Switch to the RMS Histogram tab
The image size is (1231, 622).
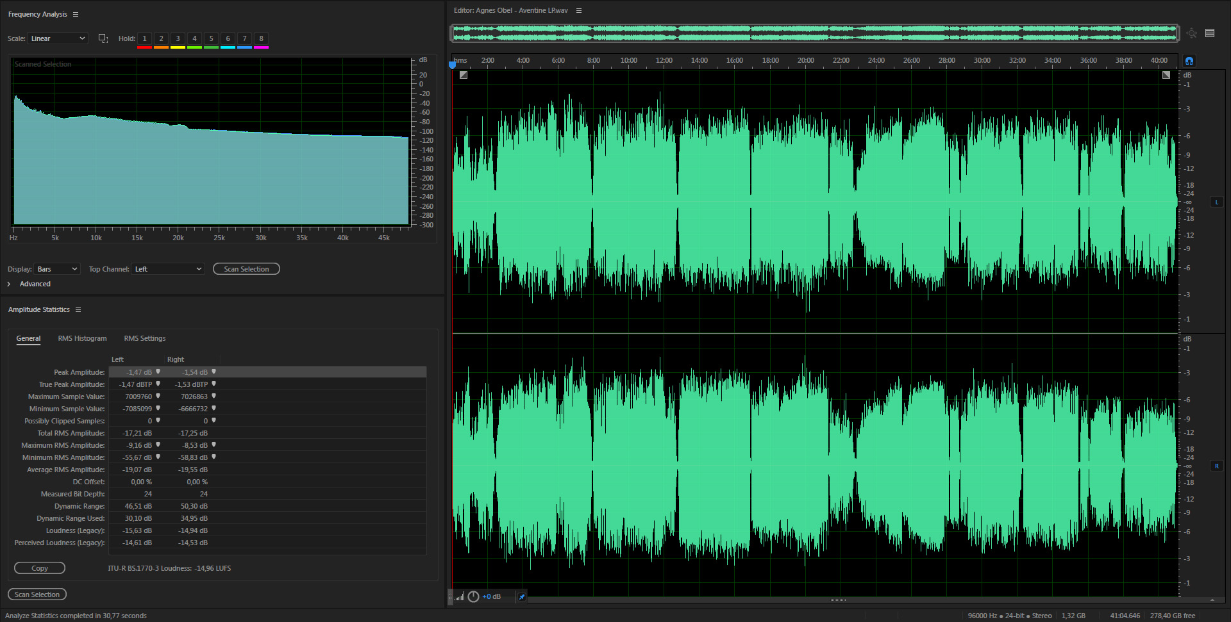pyautogui.click(x=82, y=338)
